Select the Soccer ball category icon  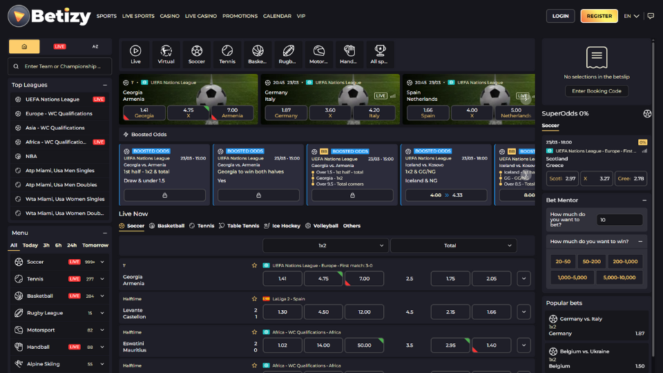(197, 54)
